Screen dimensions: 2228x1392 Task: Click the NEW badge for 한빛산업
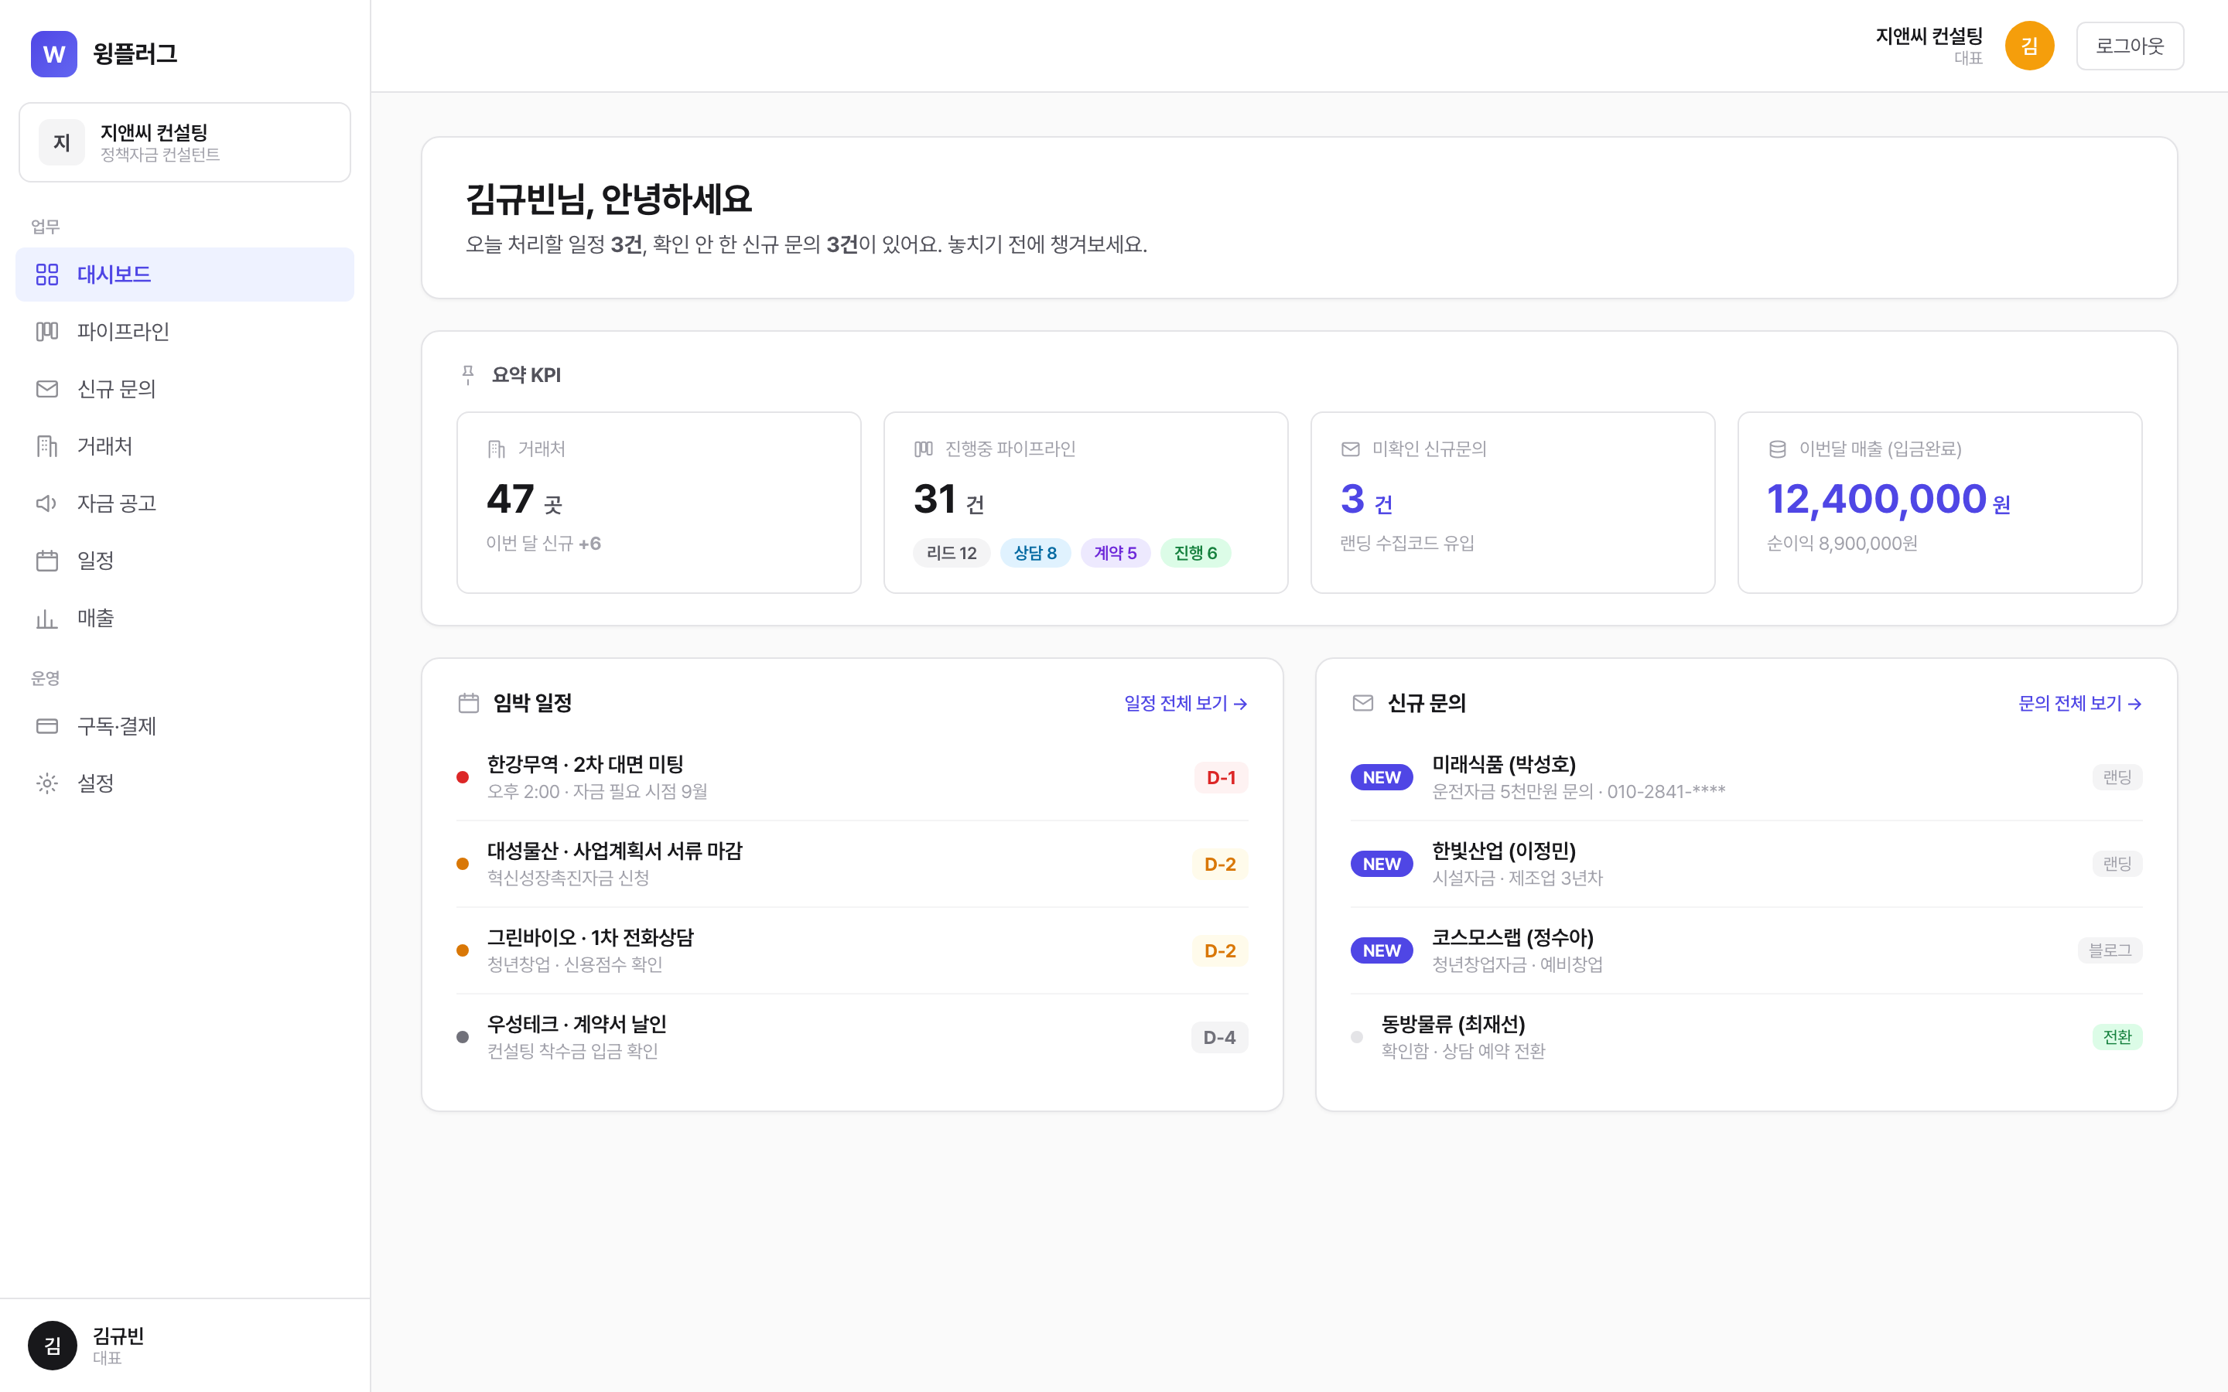point(1382,865)
